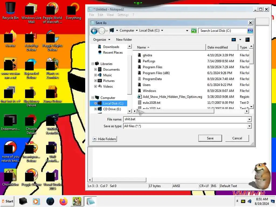
Task: Select the Plants vs Zombies desktop icon
Action: click(x=52, y=69)
